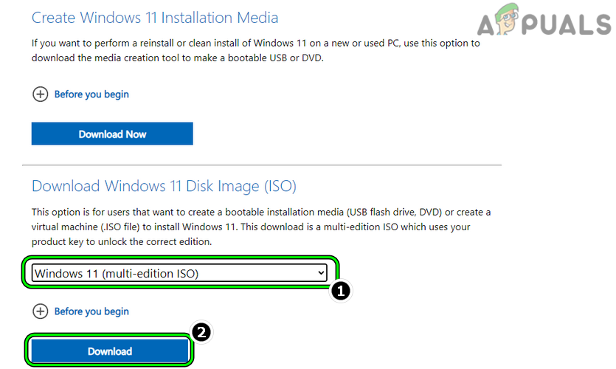Click the numbered badge 1 marker
This screenshot has height=369, width=616.
click(339, 292)
